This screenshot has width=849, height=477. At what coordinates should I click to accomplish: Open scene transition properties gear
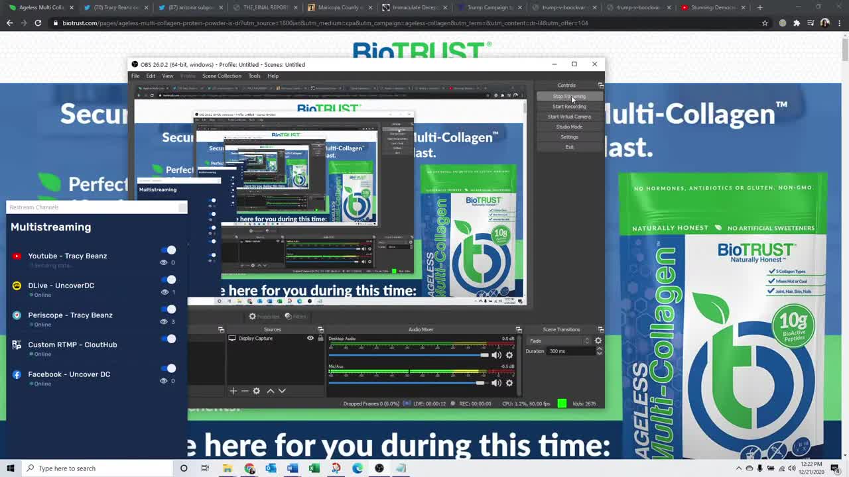(598, 341)
